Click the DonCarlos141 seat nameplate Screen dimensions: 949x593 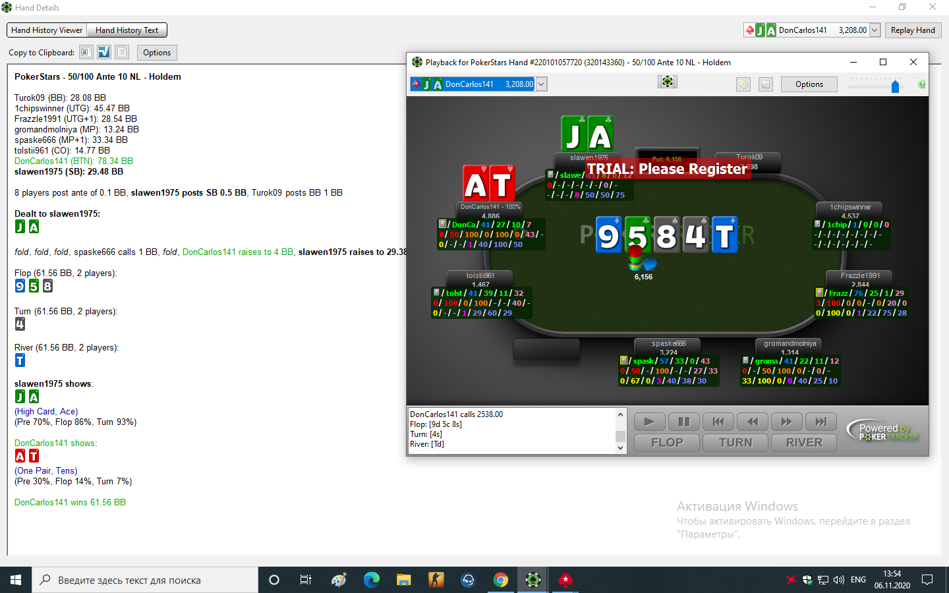pos(490,211)
